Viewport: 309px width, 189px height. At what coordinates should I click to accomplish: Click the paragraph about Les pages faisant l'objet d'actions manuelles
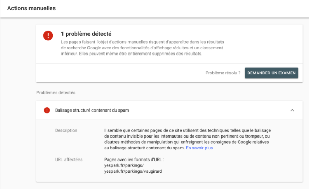pos(142,48)
